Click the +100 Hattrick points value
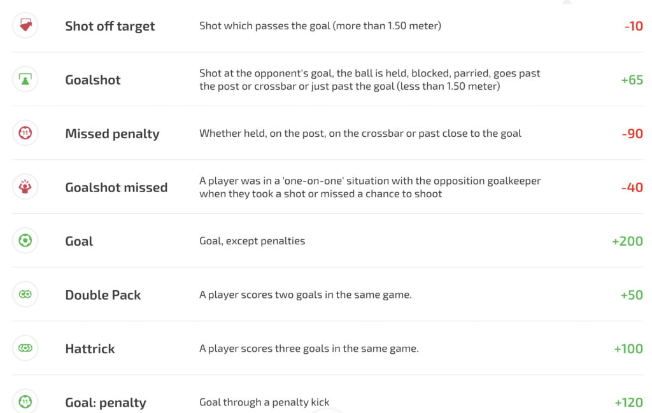The width and height of the screenshot is (652, 413). pos(628,349)
